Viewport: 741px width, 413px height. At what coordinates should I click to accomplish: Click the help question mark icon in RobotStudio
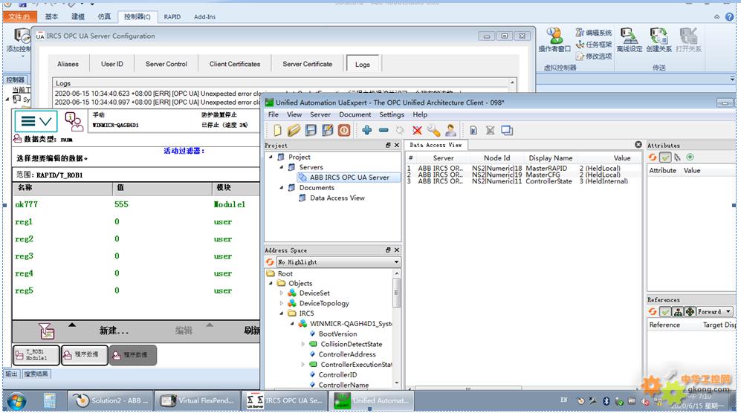coord(730,16)
